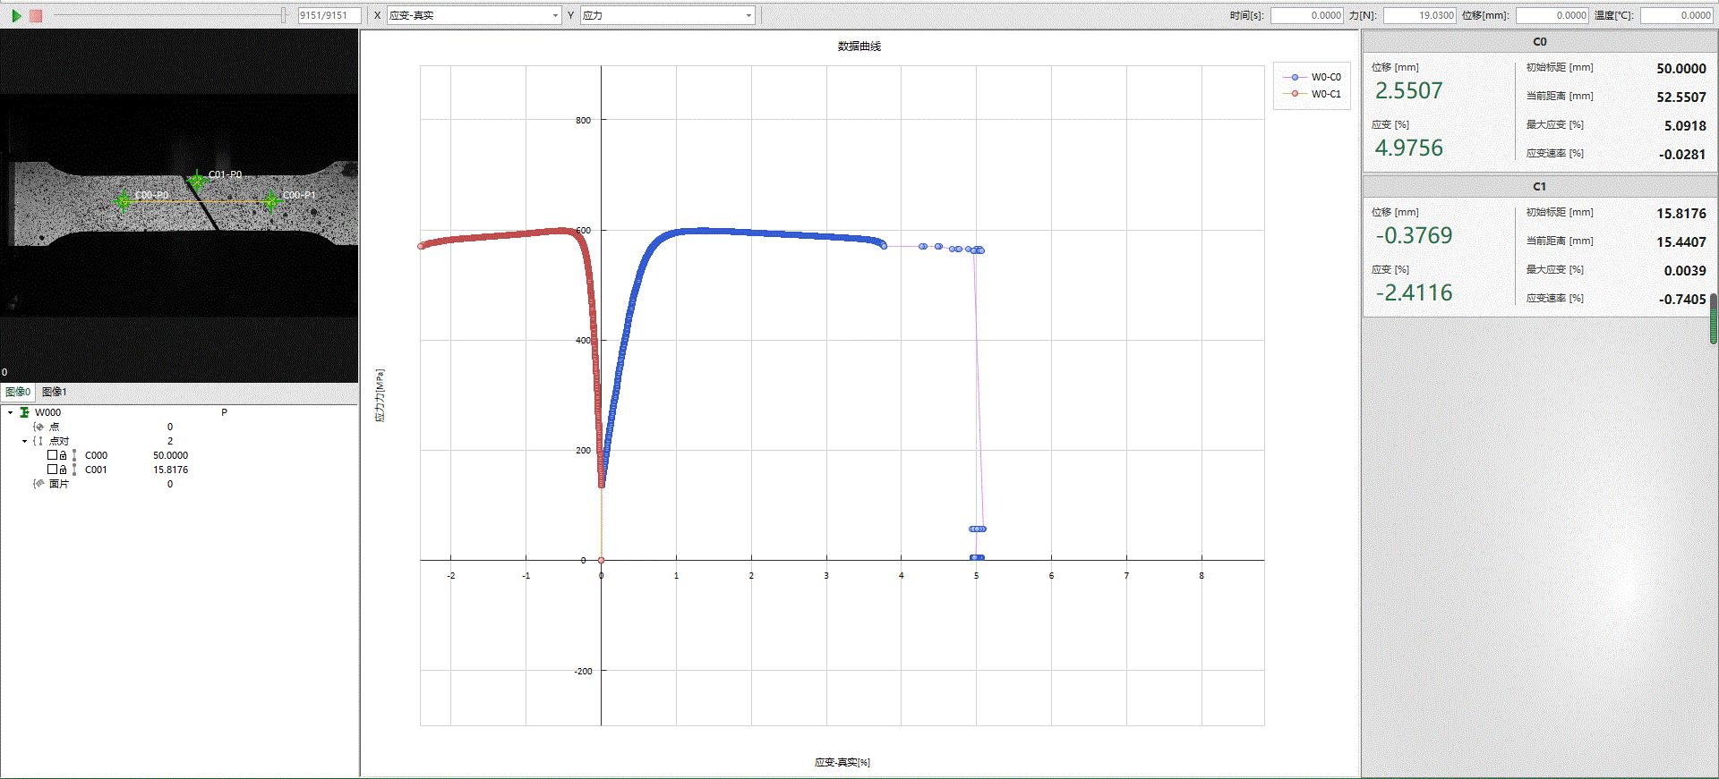Click the green C00-P0 marker in image
The width and height of the screenshot is (1719, 779).
[x=124, y=200]
